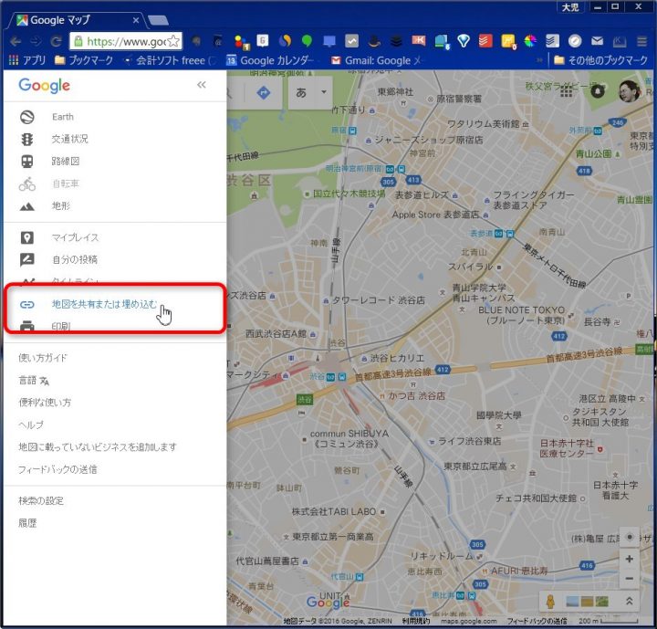Bookmark page with star icon
The height and width of the screenshot is (629, 657).
[x=173, y=41]
